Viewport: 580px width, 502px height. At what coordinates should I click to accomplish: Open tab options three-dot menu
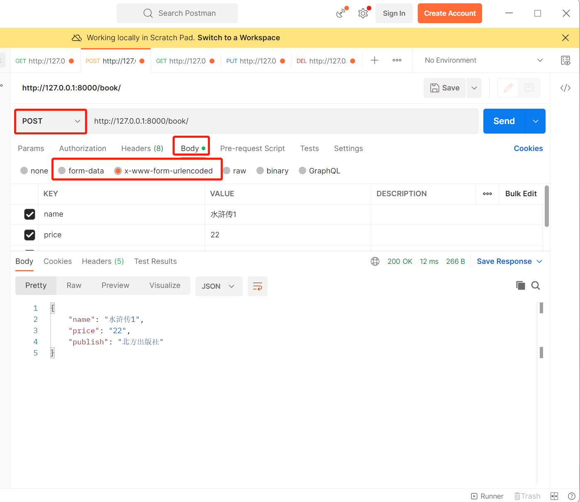point(397,61)
